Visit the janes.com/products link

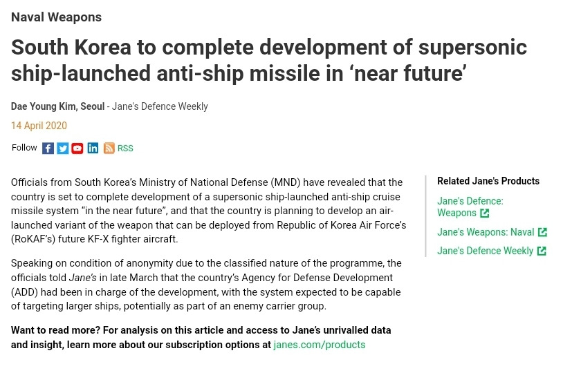pos(320,345)
